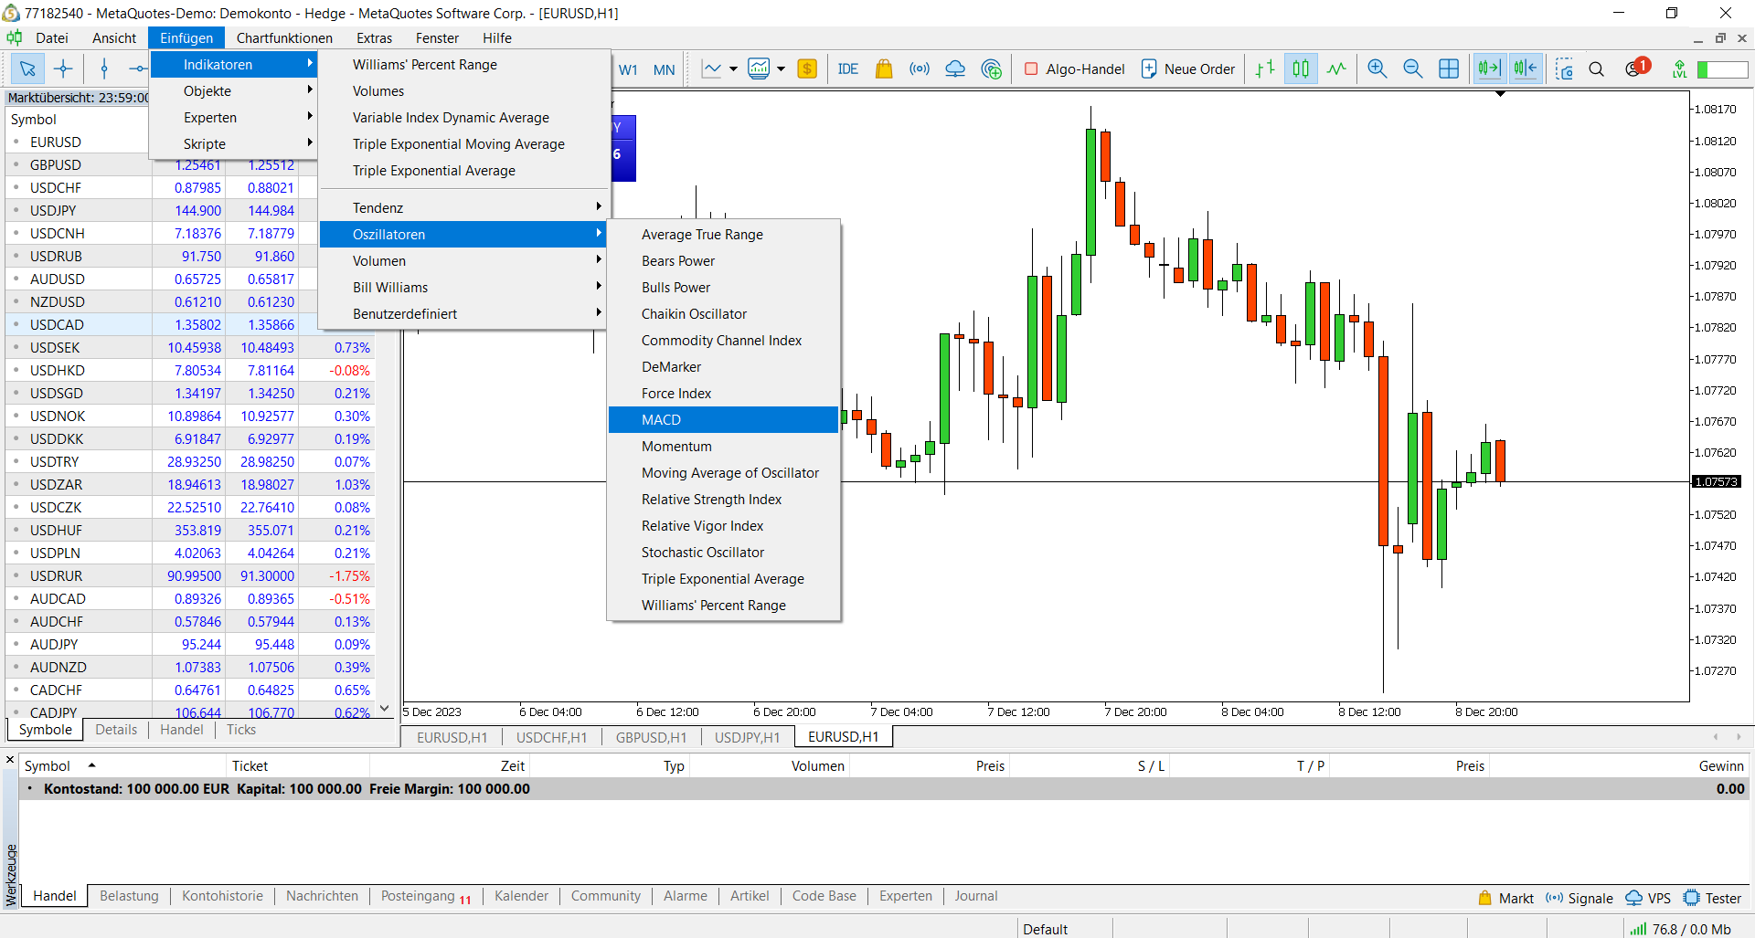Open the VPS button at bottom right
Screen dimensions: 1755x938
[x=1648, y=898]
